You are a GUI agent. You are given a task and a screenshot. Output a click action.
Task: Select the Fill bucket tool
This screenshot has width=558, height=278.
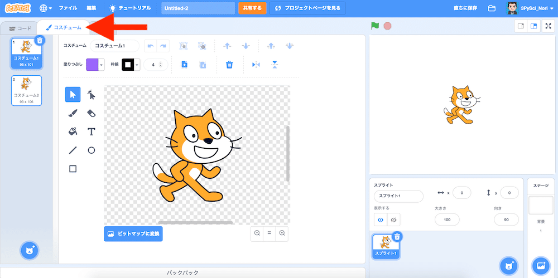[x=73, y=131]
